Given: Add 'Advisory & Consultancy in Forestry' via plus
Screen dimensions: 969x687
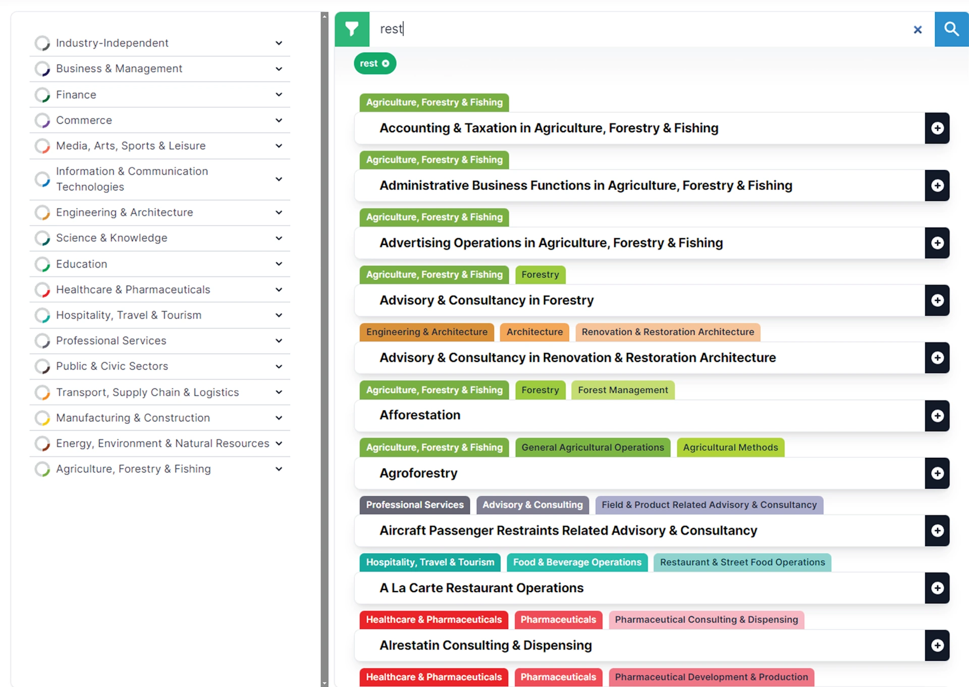Looking at the screenshot, I should click(x=937, y=300).
